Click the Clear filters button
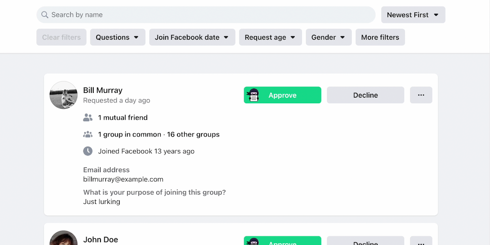 tap(61, 37)
